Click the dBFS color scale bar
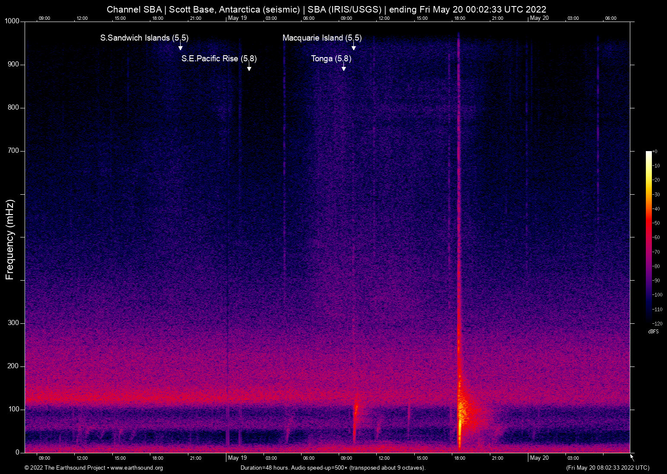 [x=648, y=237]
